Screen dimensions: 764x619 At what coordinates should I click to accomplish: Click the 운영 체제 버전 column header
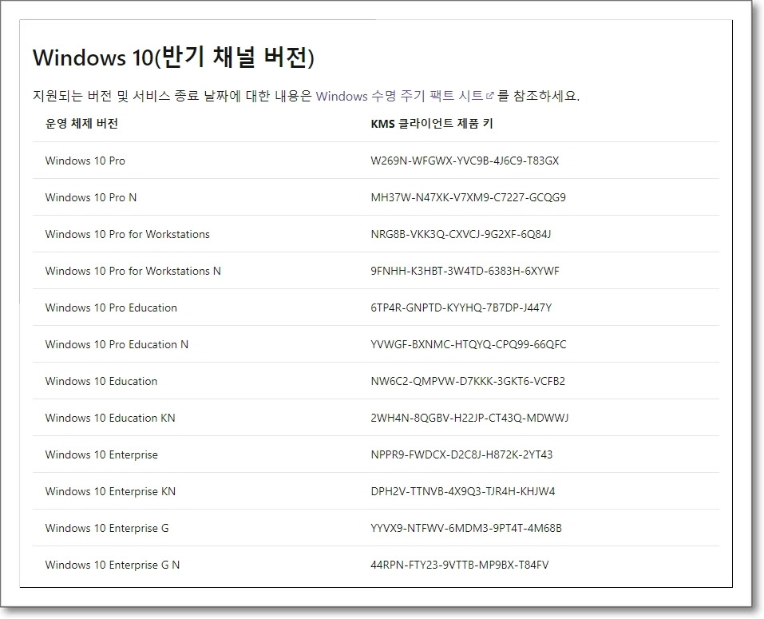point(81,124)
